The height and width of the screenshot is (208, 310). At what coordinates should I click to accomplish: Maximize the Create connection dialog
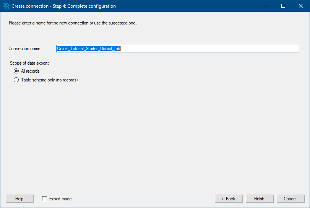(283, 6)
